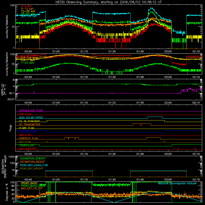Click the 0.1-0.3 MeV legend label
Screen dimensions: 205x205
click(x=29, y=55)
